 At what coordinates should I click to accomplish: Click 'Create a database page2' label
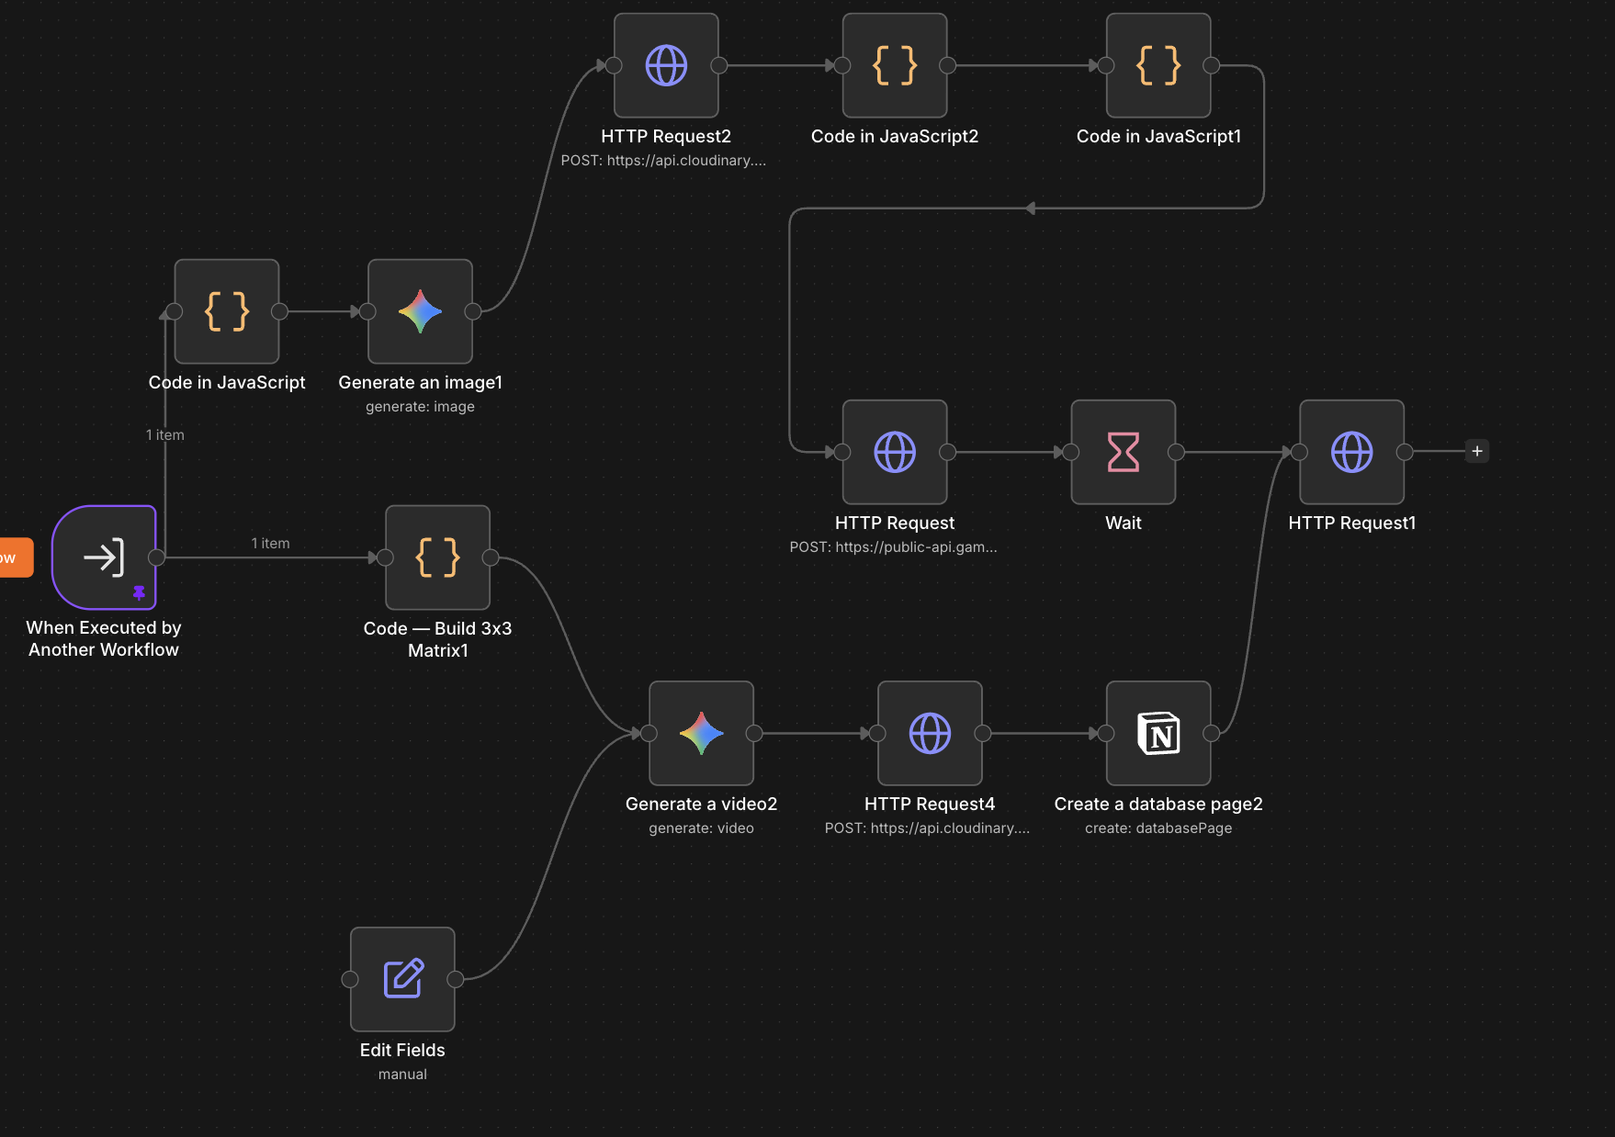[x=1158, y=804]
